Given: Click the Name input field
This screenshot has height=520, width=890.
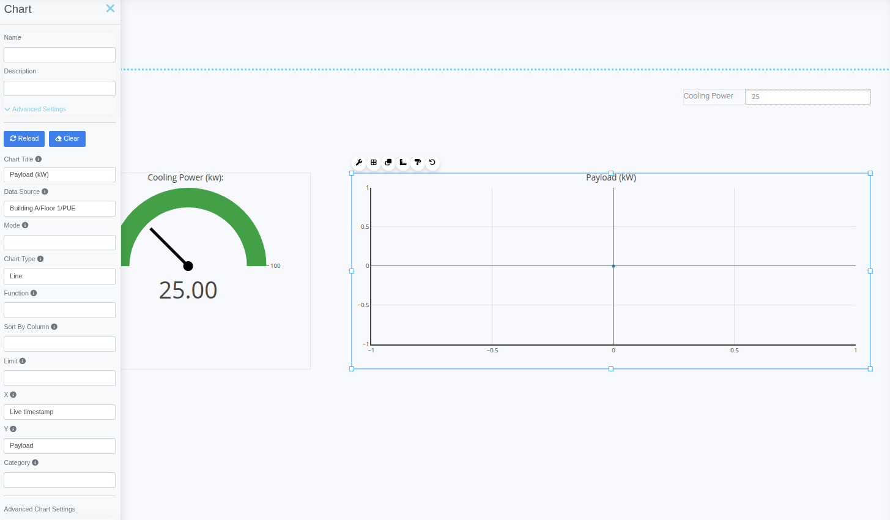Looking at the screenshot, I should pyautogui.click(x=59, y=55).
